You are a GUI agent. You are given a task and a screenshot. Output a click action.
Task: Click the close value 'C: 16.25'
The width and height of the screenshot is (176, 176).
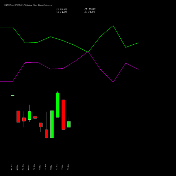[x=62, y=9]
